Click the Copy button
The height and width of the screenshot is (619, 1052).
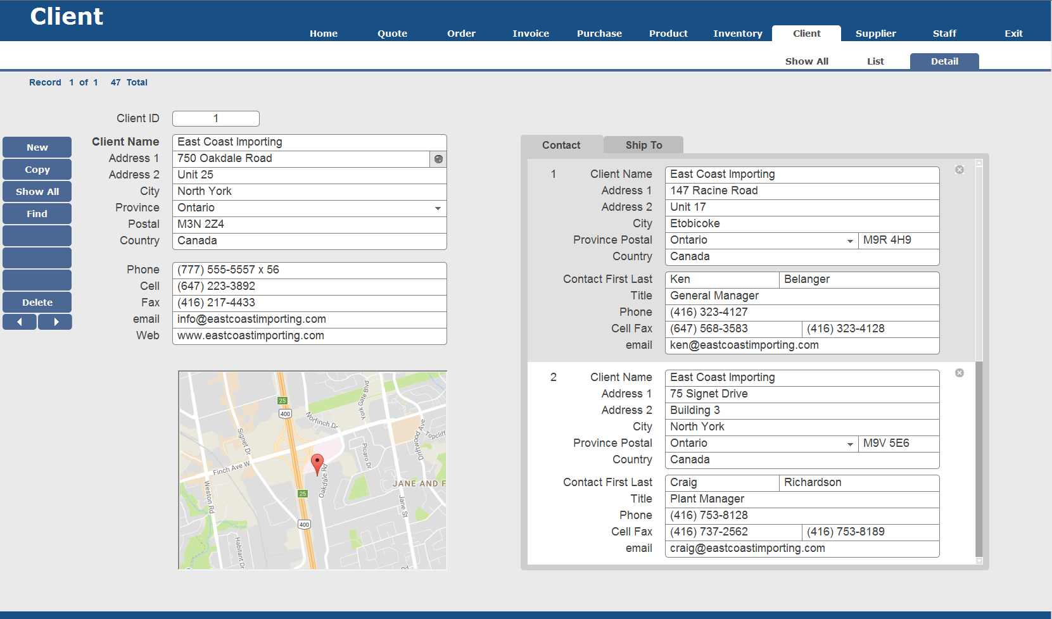click(x=37, y=170)
